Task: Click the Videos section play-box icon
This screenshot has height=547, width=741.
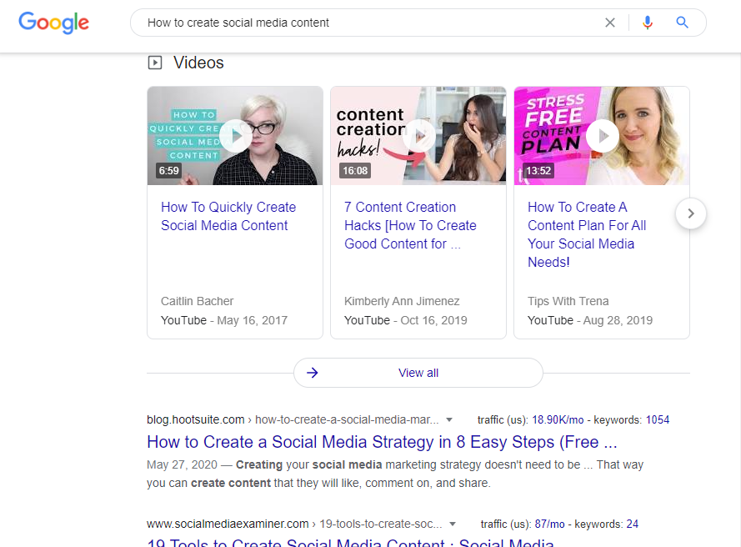Action: pos(154,63)
